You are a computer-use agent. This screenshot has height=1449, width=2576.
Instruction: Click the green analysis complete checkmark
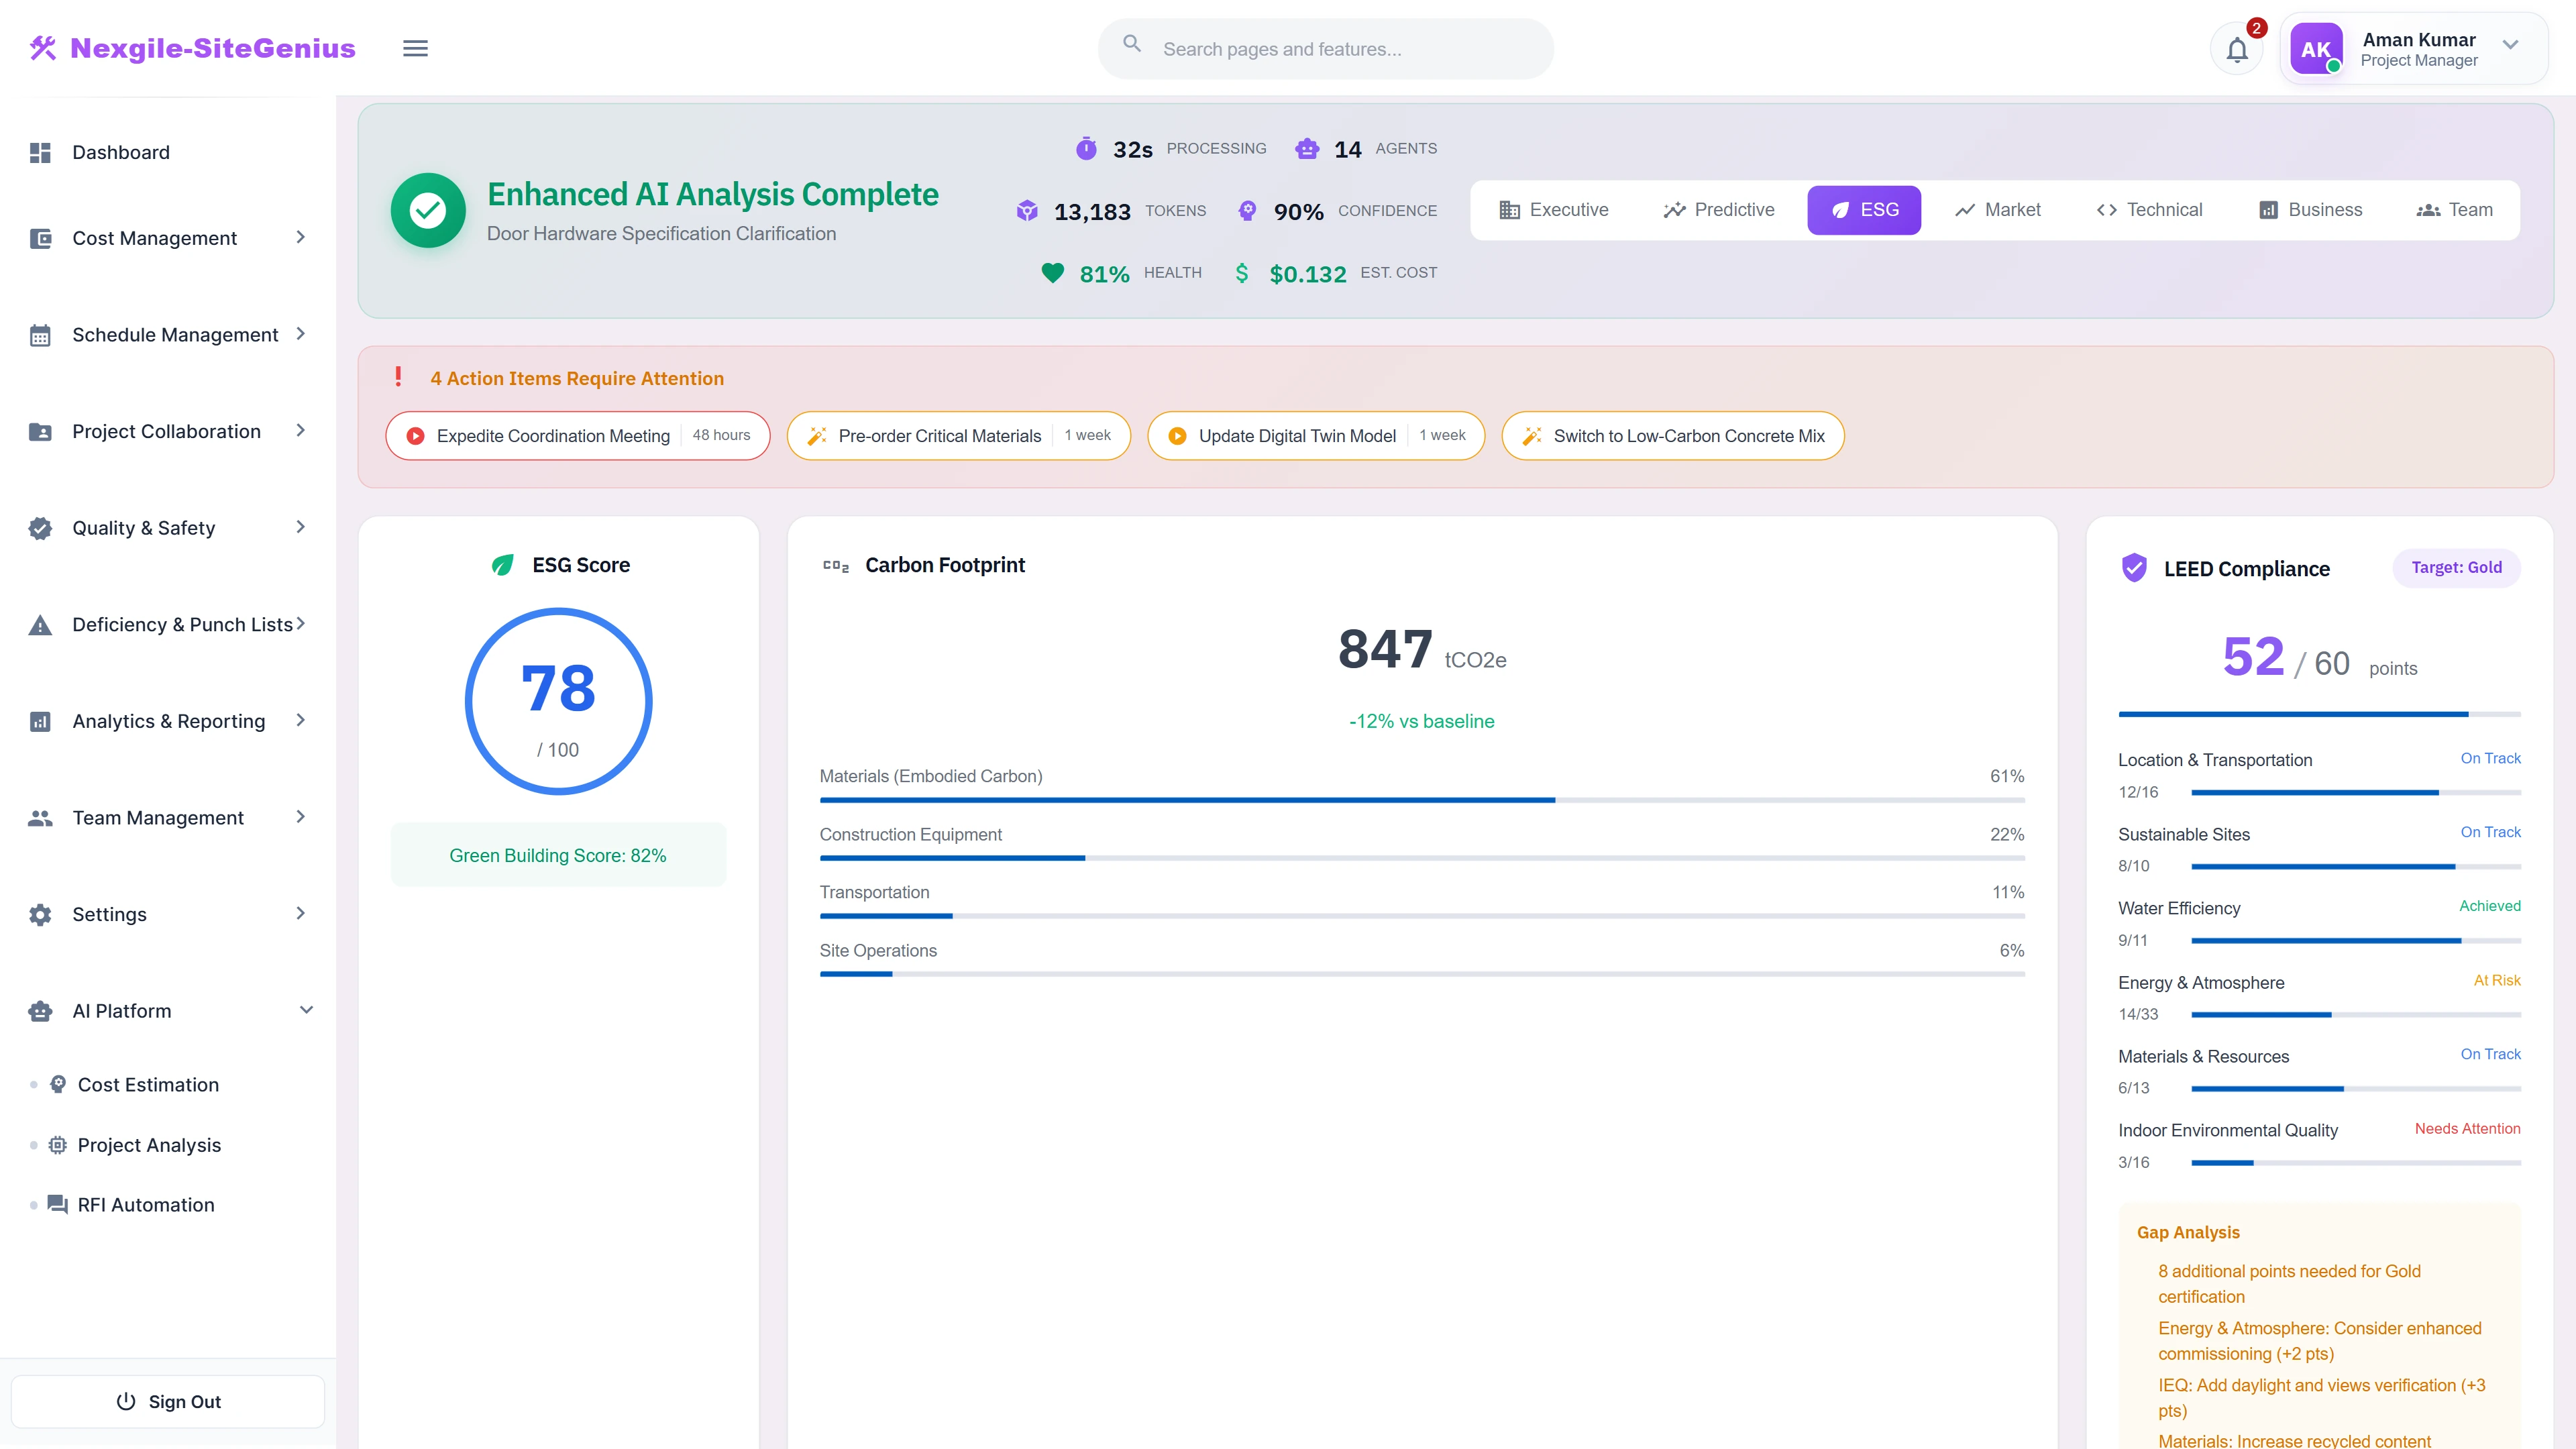(x=428, y=210)
